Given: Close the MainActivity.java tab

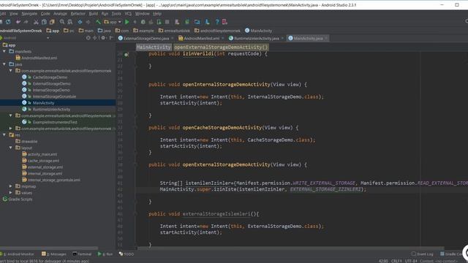Looking at the screenshot, I should [326, 39].
